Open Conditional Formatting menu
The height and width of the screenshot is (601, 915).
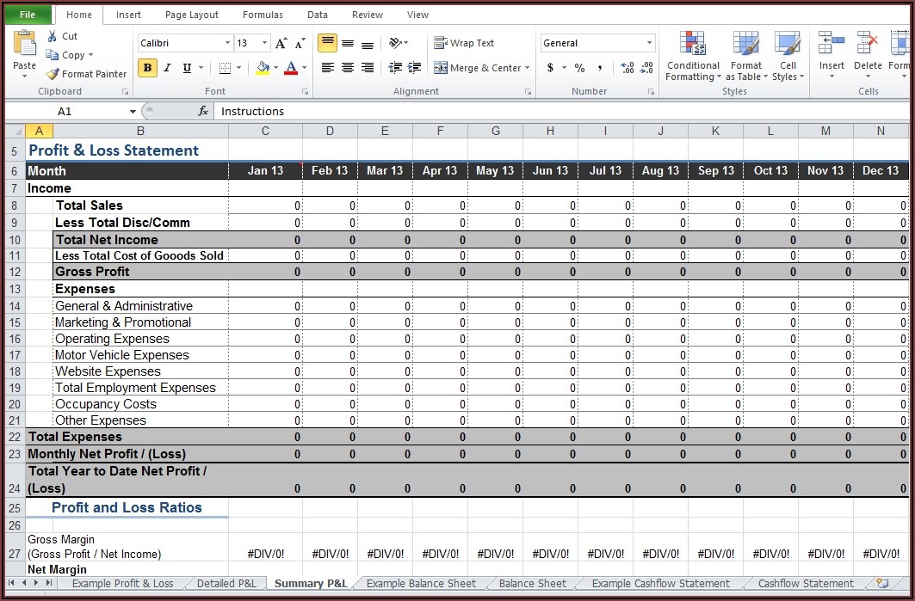pyautogui.click(x=693, y=57)
